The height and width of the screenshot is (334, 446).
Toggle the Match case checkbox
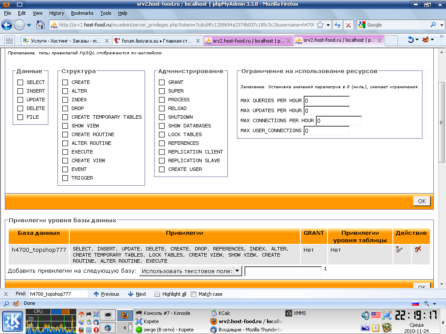coord(194,294)
